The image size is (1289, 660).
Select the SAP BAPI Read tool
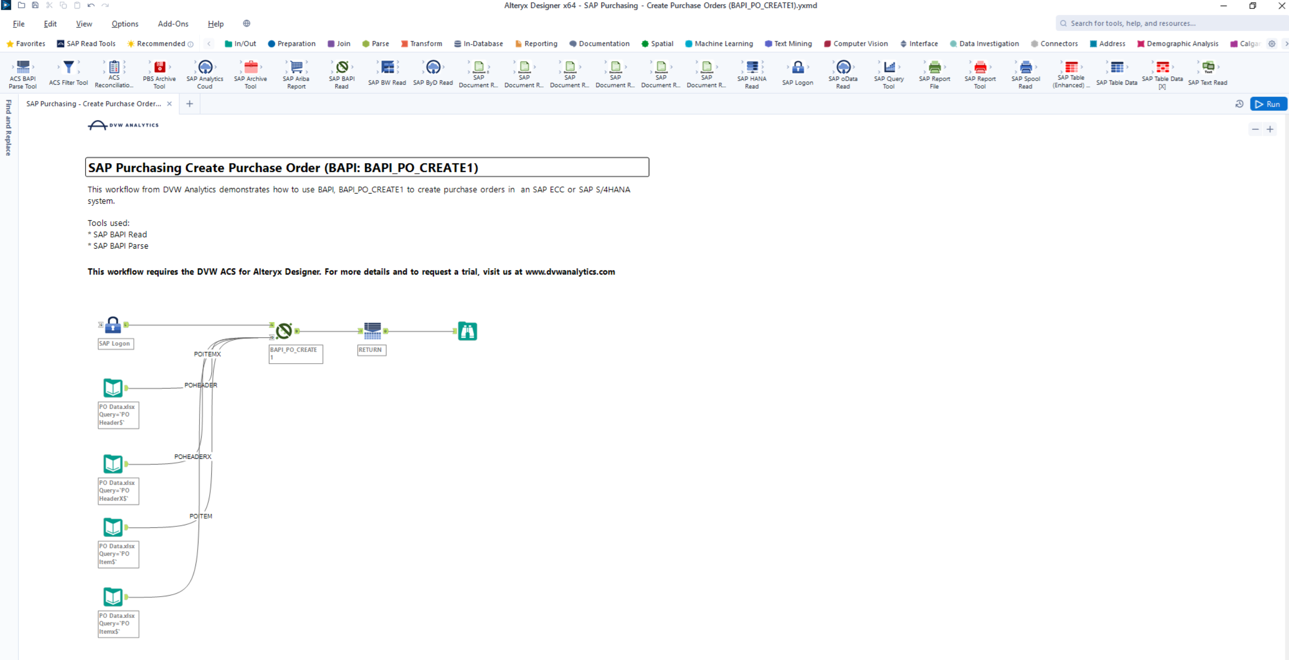pyautogui.click(x=342, y=67)
